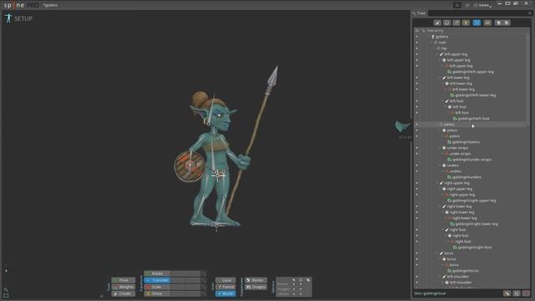Viewport: 535px width, 301px height.
Task: Click first icon in bottom right of Tree panel
Action: tap(507, 293)
